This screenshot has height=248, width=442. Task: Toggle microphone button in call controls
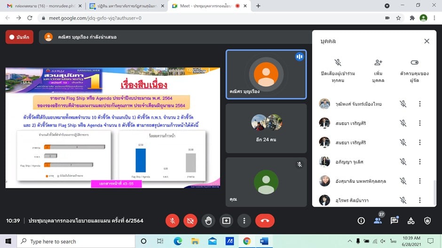point(173,220)
